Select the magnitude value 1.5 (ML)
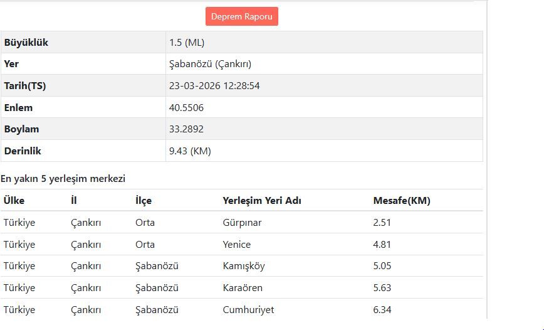This screenshot has width=544, height=330. (187, 43)
